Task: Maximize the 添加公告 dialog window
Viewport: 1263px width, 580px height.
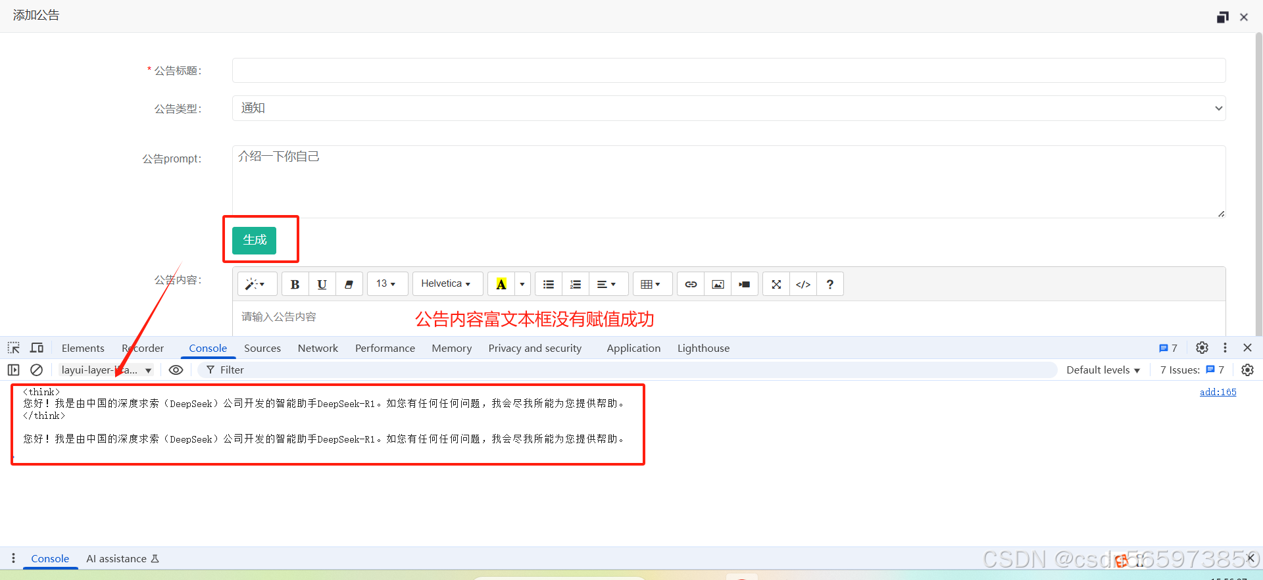Action: coord(1222,17)
